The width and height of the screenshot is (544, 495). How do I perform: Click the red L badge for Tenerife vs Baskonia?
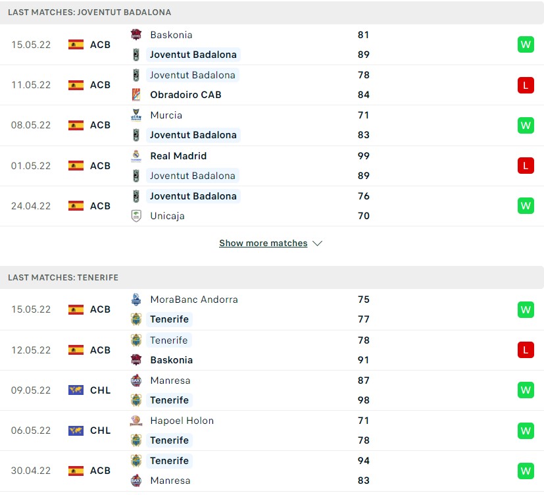coord(526,350)
